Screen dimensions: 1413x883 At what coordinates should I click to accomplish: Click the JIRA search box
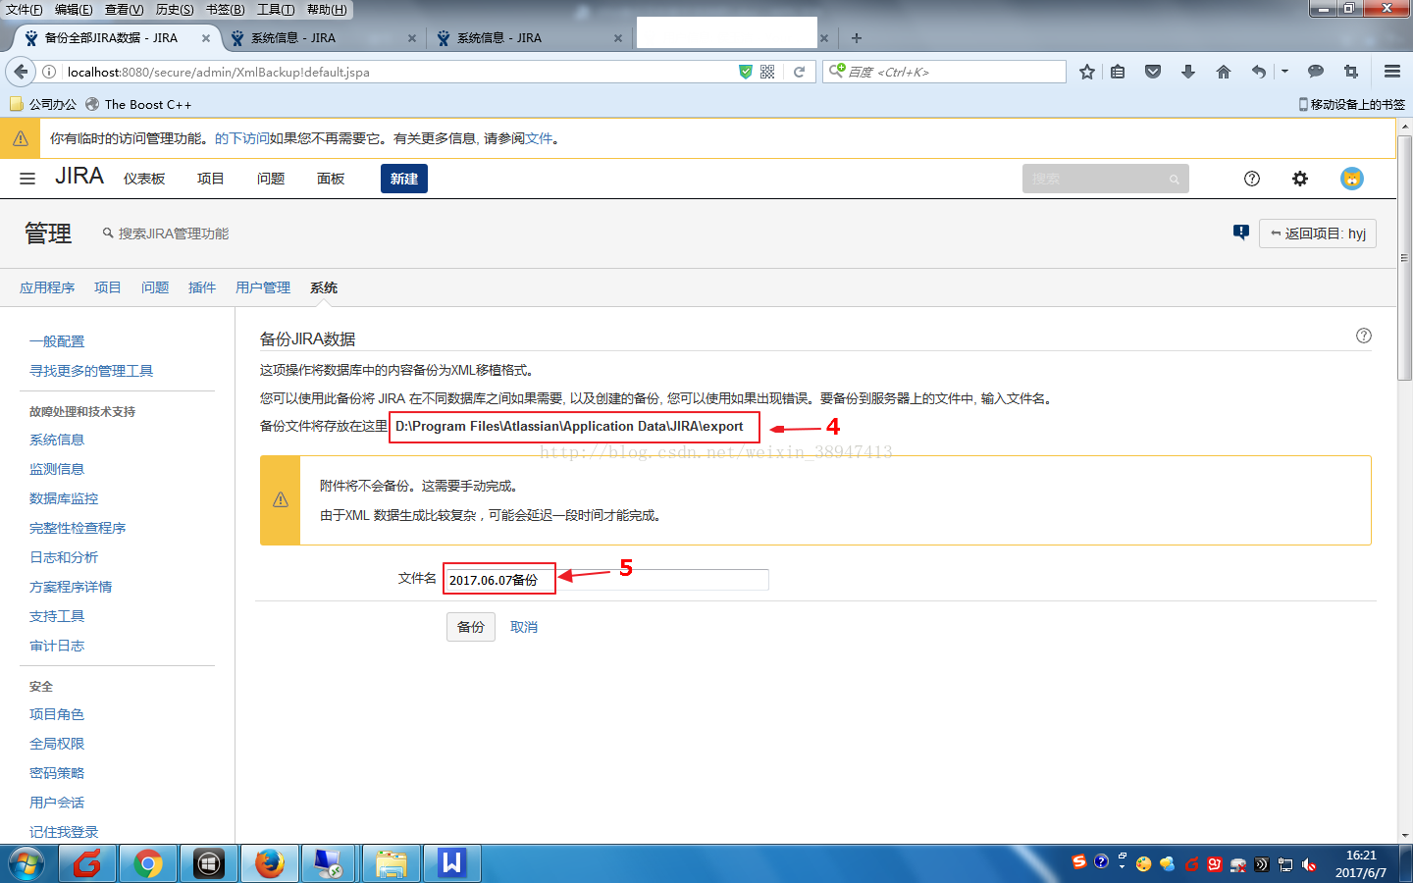click(x=1106, y=179)
